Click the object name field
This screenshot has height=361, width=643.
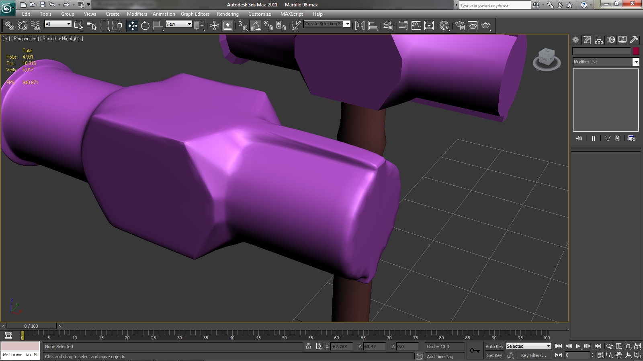[x=602, y=51]
